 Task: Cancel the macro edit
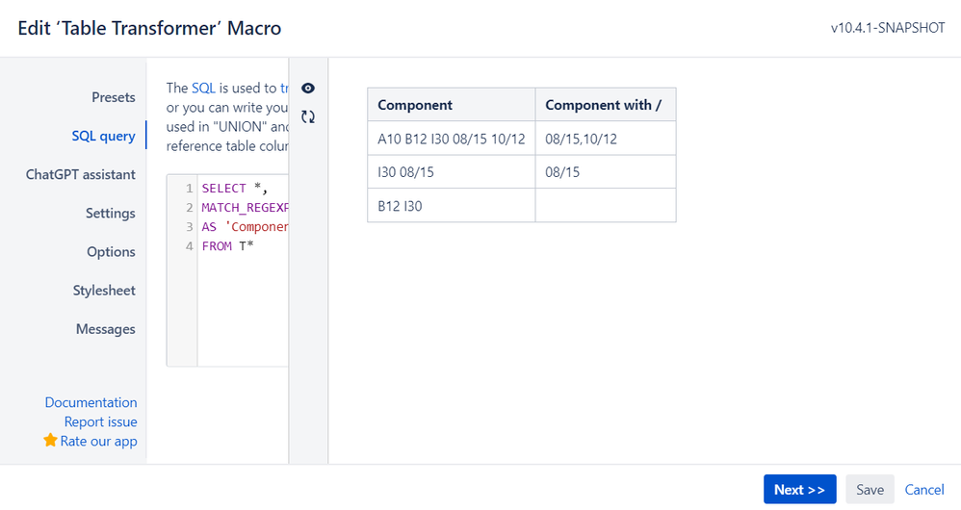(924, 490)
